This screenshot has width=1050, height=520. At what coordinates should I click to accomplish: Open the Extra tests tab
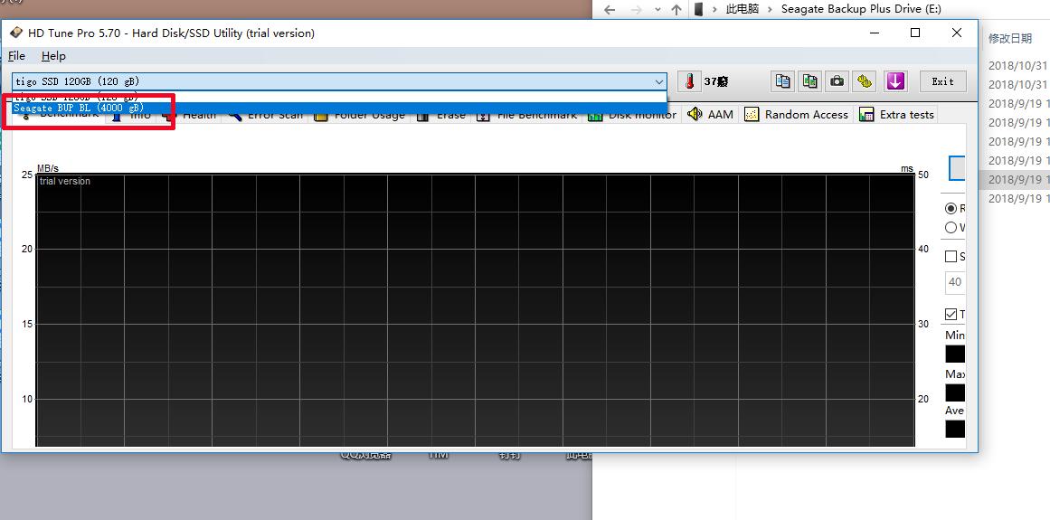tap(896, 115)
